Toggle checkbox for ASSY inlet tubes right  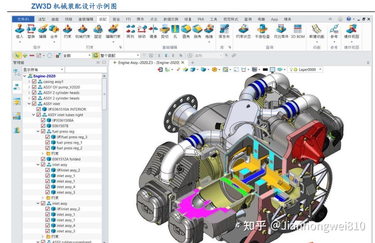39,115
